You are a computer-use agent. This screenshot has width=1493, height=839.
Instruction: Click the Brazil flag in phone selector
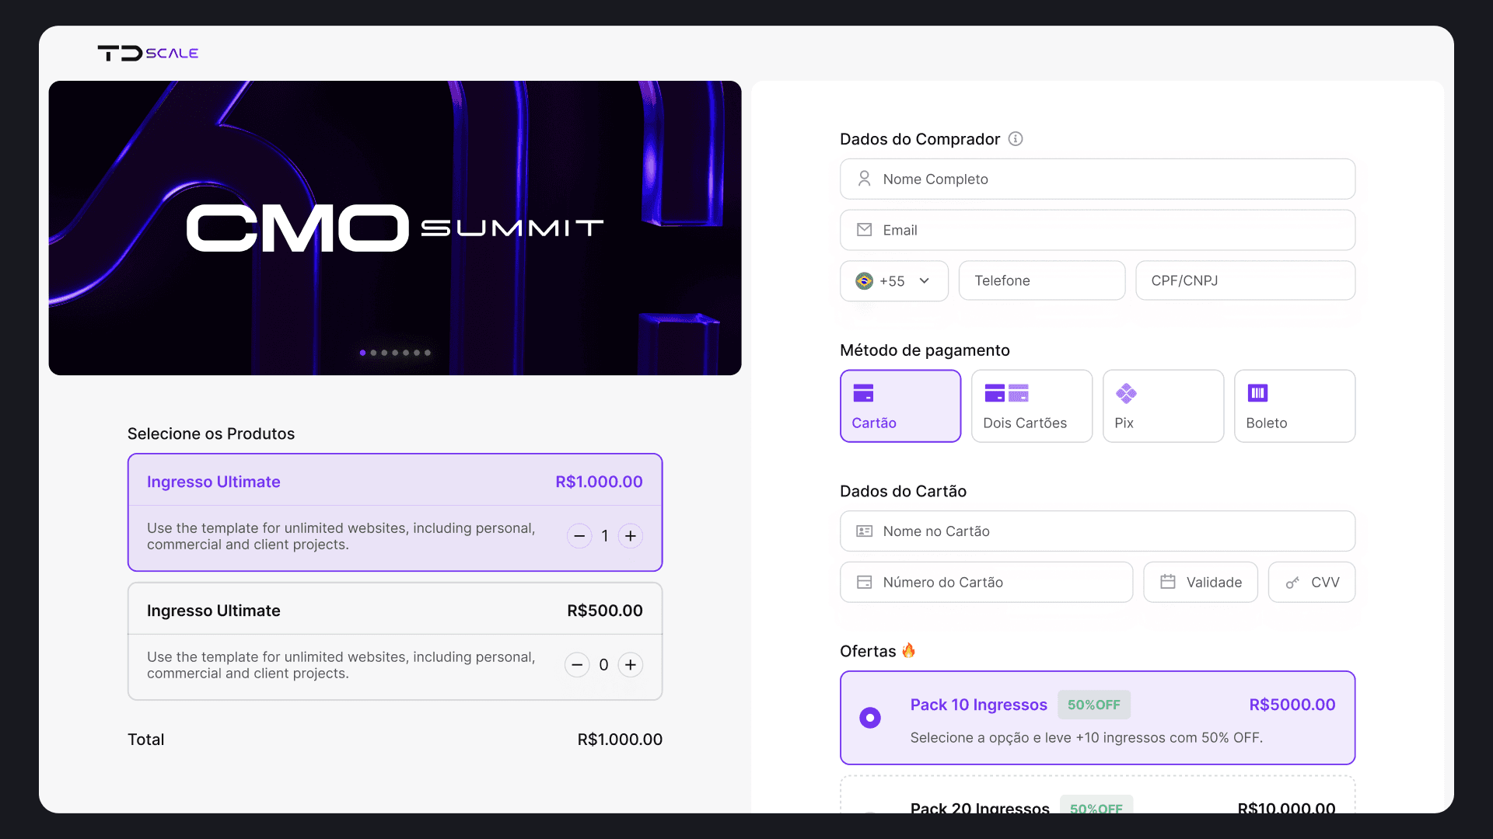point(864,281)
